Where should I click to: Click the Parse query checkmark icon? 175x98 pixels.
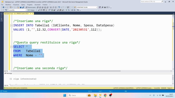(x=39, y=10)
